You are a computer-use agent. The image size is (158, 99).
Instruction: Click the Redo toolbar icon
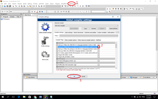coord(16,6)
